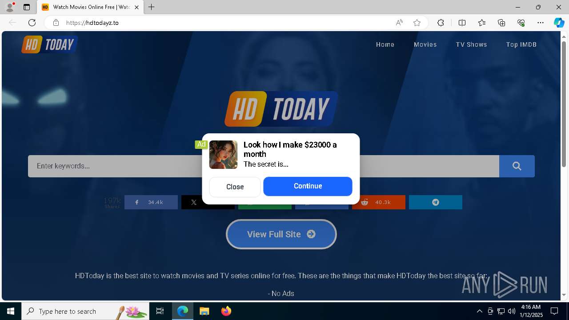Image resolution: width=569 pixels, height=320 pixels.
Task: Open the Extensions puzzle icon
Action: (x=441, y=23)
